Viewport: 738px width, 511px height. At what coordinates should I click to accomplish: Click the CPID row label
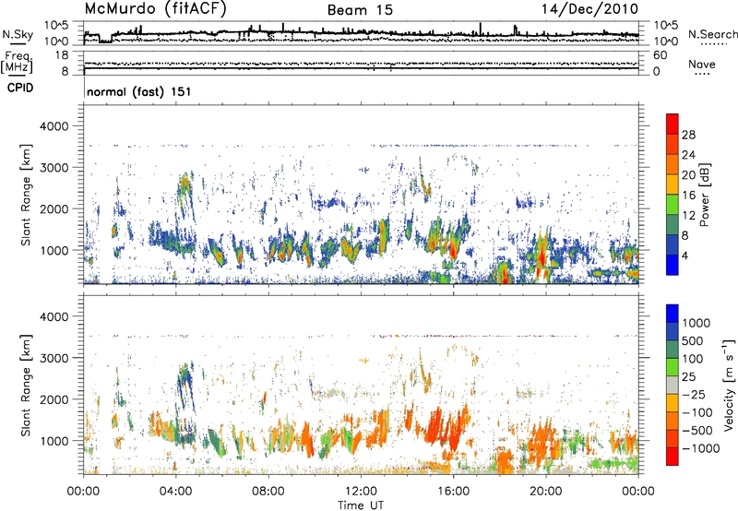pos(20,88)
